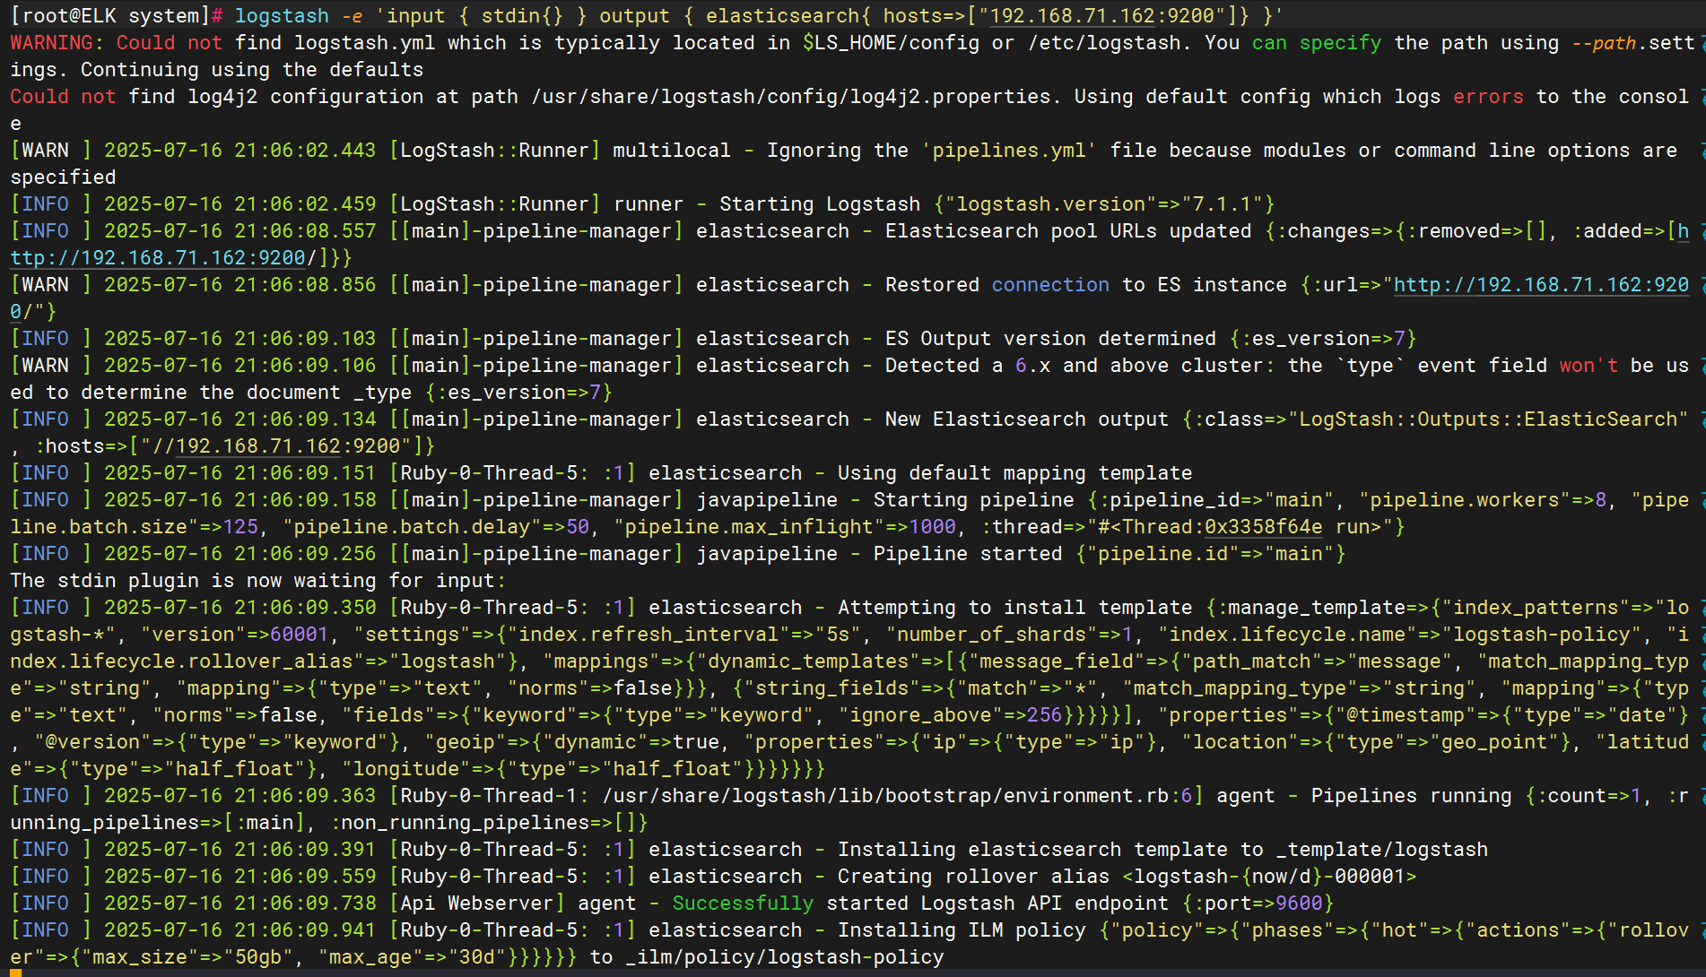Click timestamp 21:06:09.391
The width and height of the screenshot is (1706, 977).
(305, 850)
